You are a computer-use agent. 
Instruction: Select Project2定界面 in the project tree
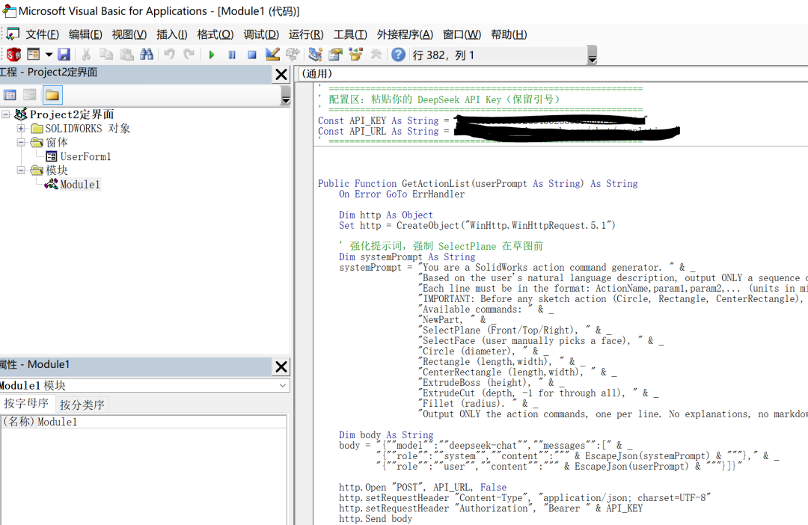(x=72, y=114)
